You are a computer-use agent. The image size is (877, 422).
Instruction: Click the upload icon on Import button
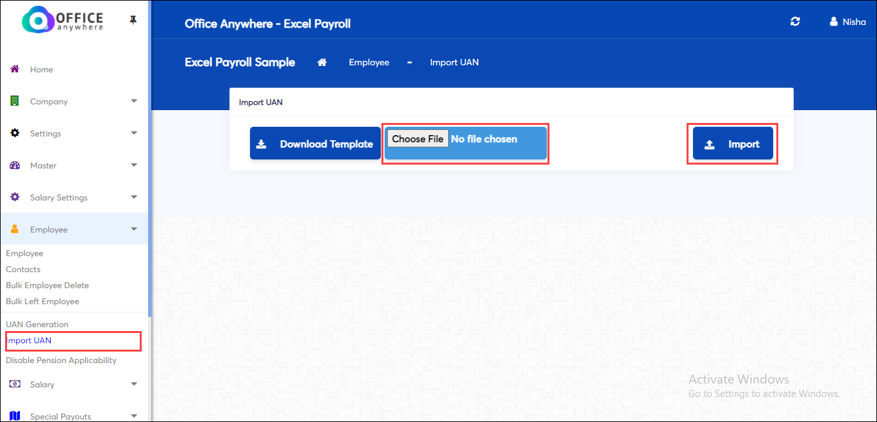point(710,144)
